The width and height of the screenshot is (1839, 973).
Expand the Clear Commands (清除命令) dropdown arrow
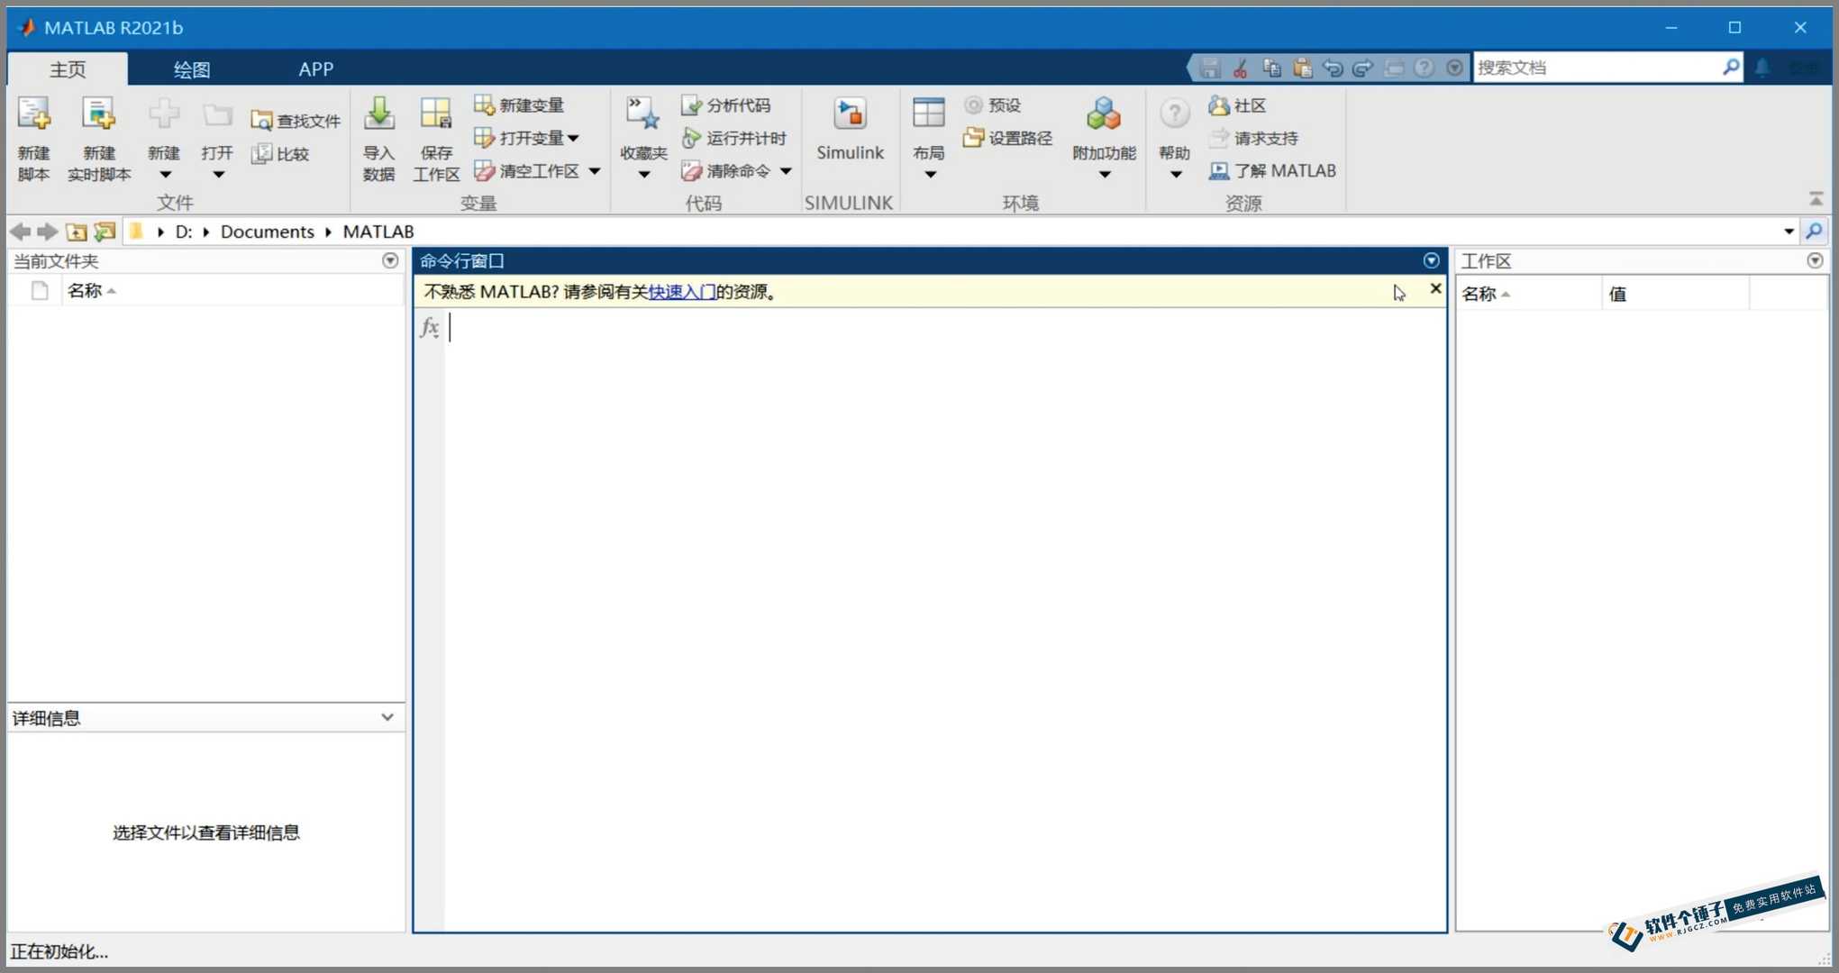(x=786, y=171)
